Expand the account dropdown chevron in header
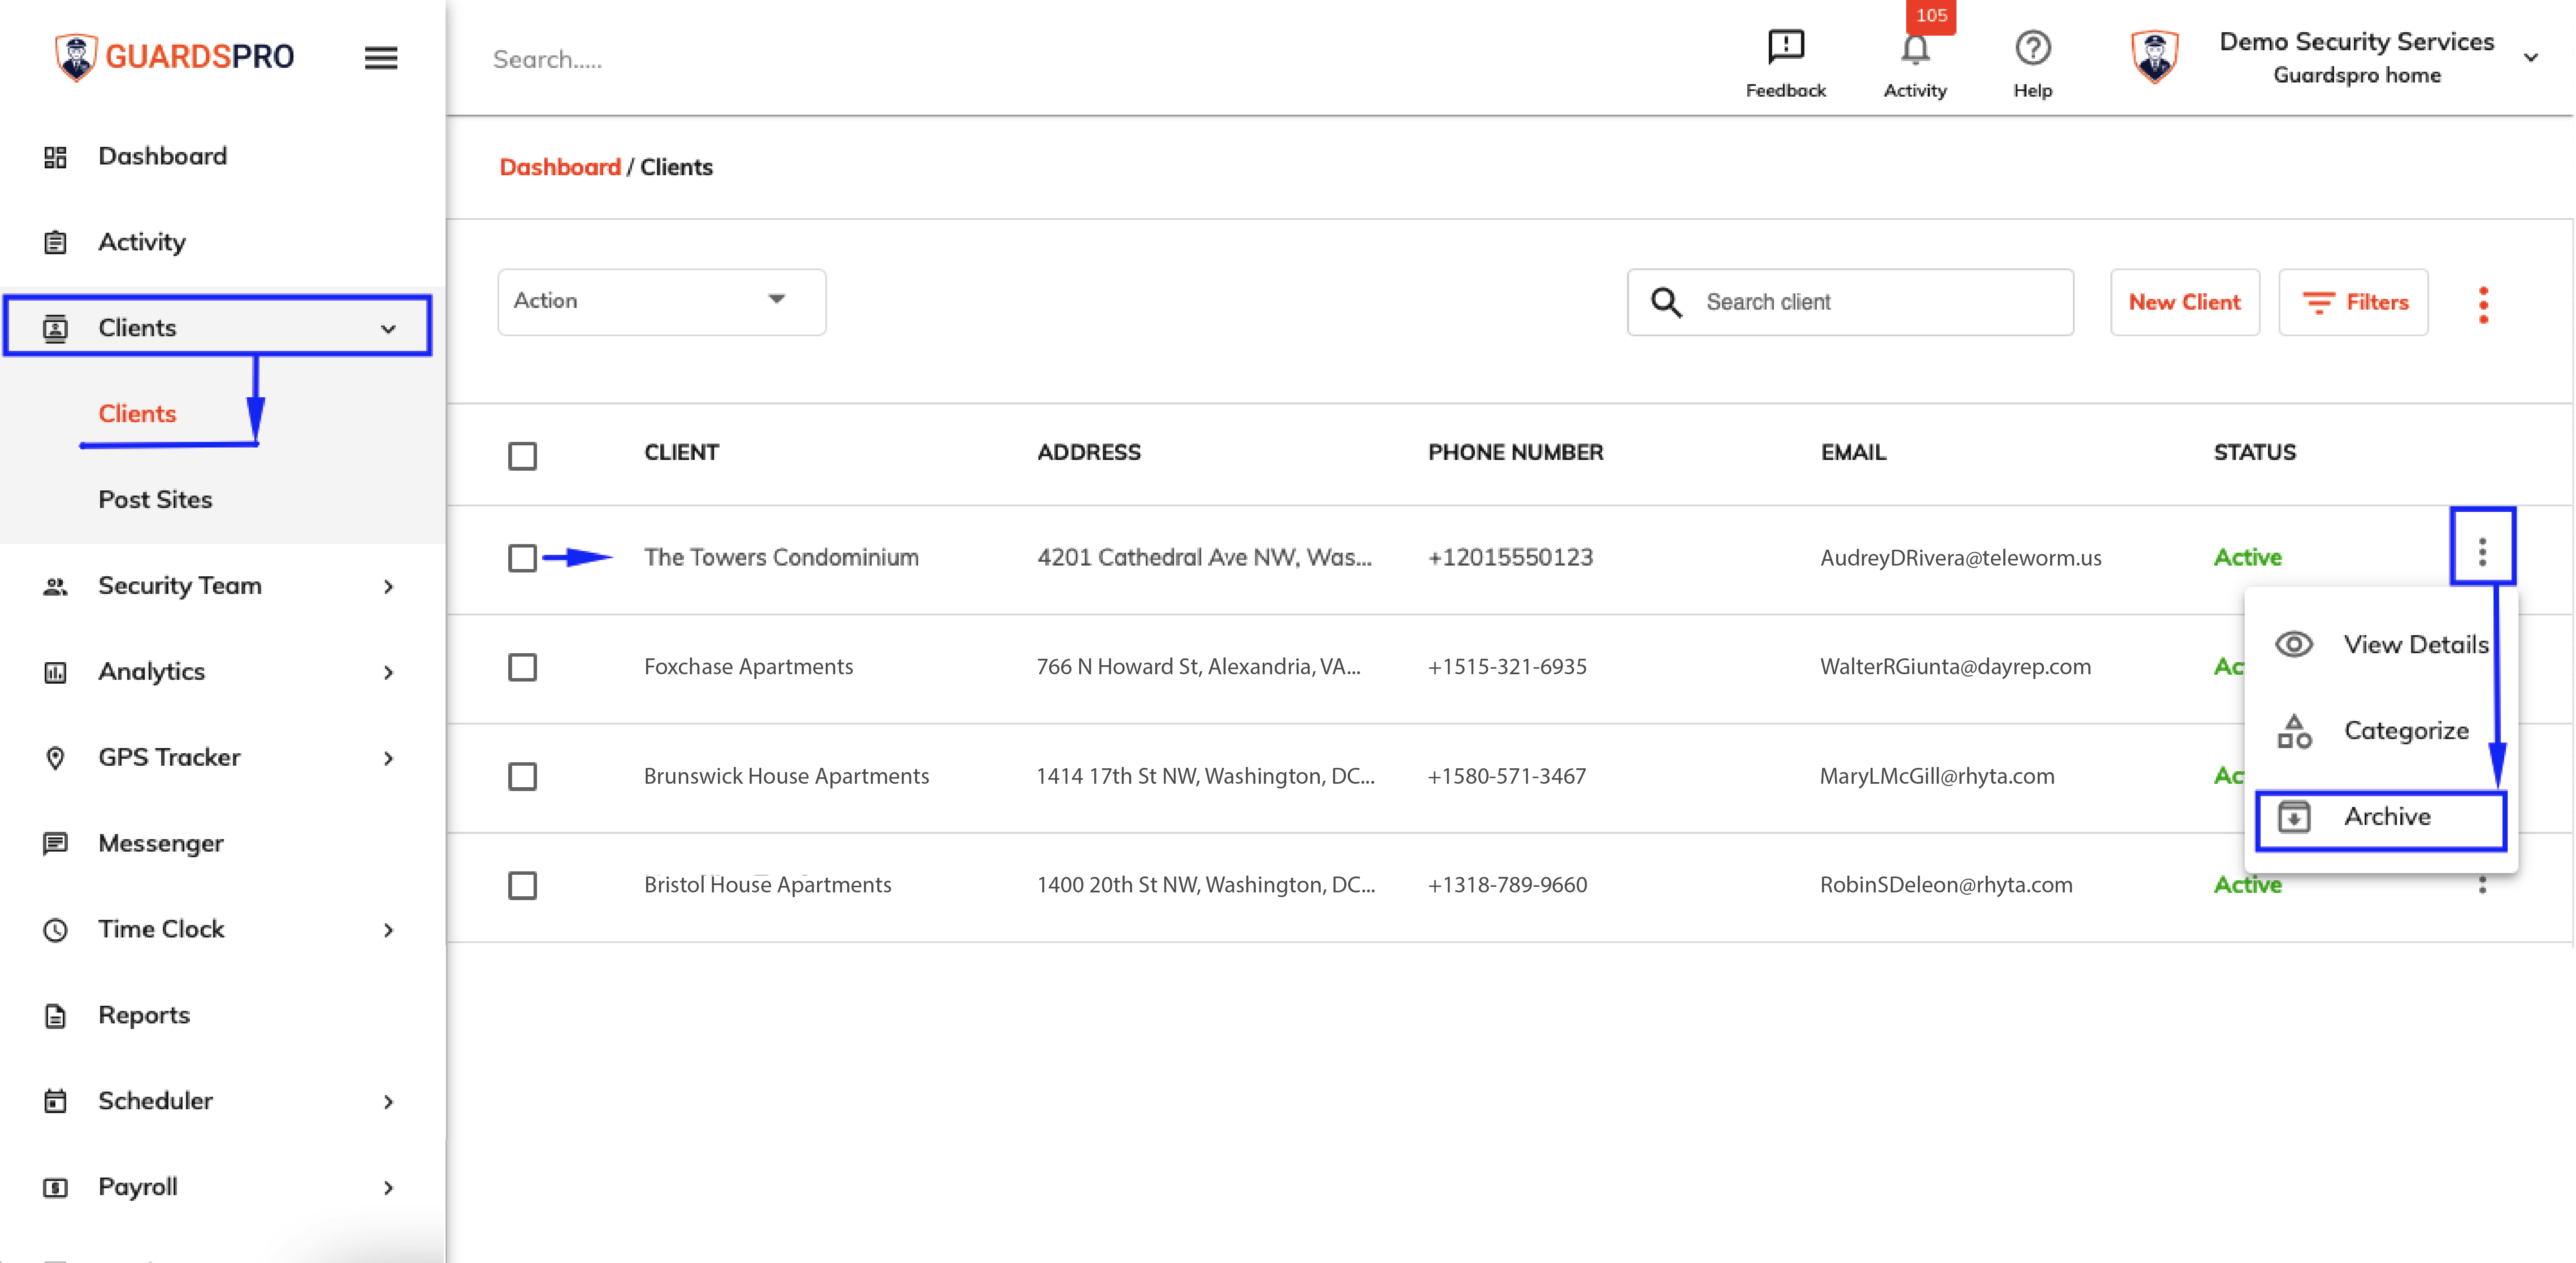2576x1263 pixels. 2531,58
